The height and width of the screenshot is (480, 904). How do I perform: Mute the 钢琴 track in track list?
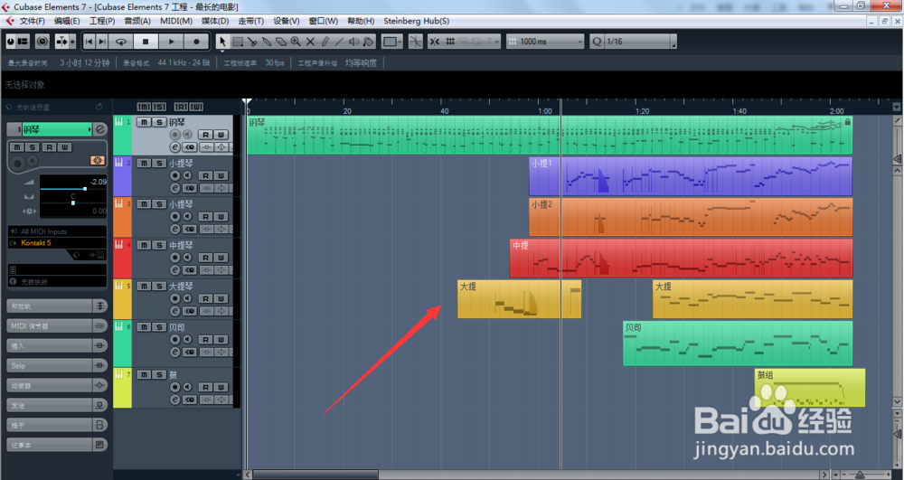[144, 122]
